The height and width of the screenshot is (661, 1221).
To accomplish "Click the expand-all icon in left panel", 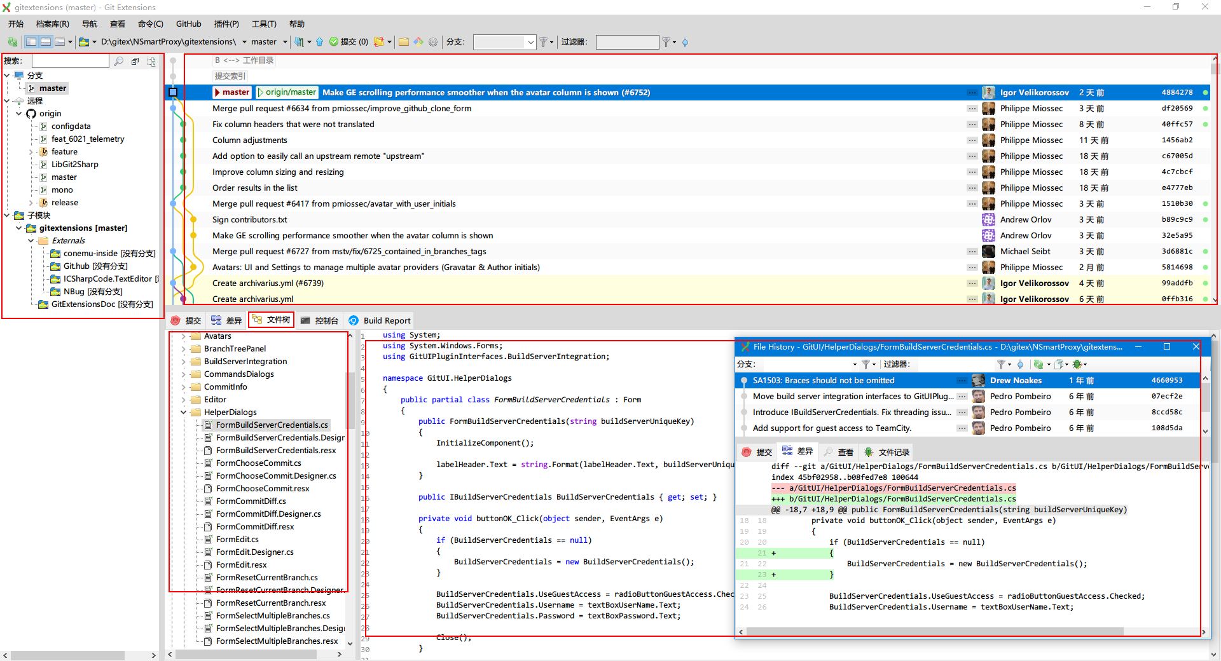I will pos(151,62).
